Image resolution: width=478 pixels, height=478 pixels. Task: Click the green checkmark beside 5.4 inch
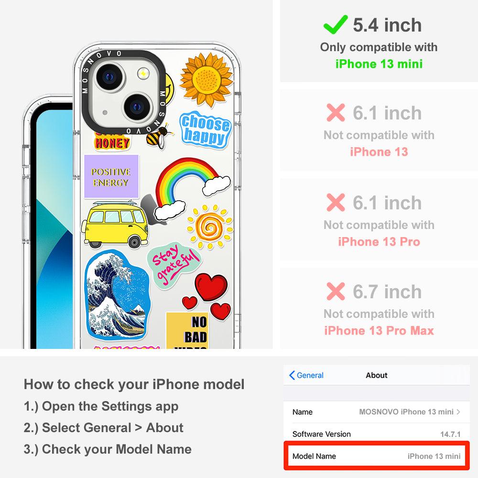(336, 24)
